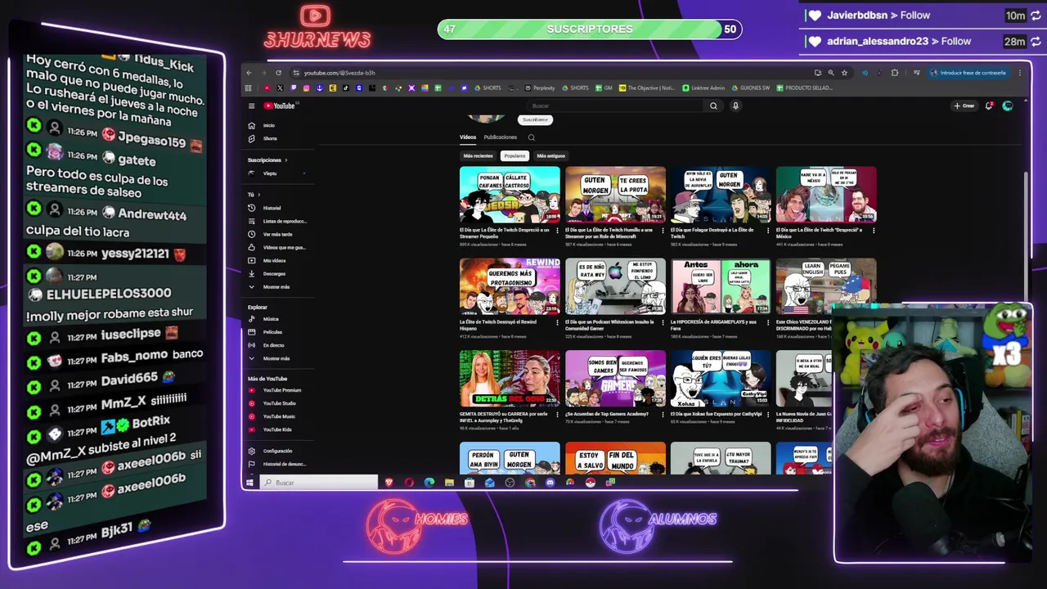
Task: Go to the YouTube logo home
Action: [x=279, y=106]
